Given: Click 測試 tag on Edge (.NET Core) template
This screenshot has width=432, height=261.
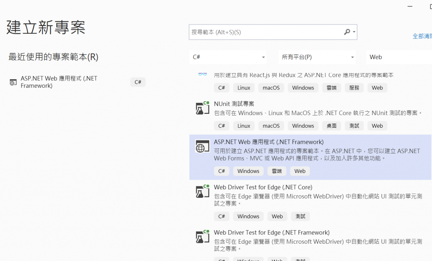Looking at the screenshot, I should tap(300, 216).
